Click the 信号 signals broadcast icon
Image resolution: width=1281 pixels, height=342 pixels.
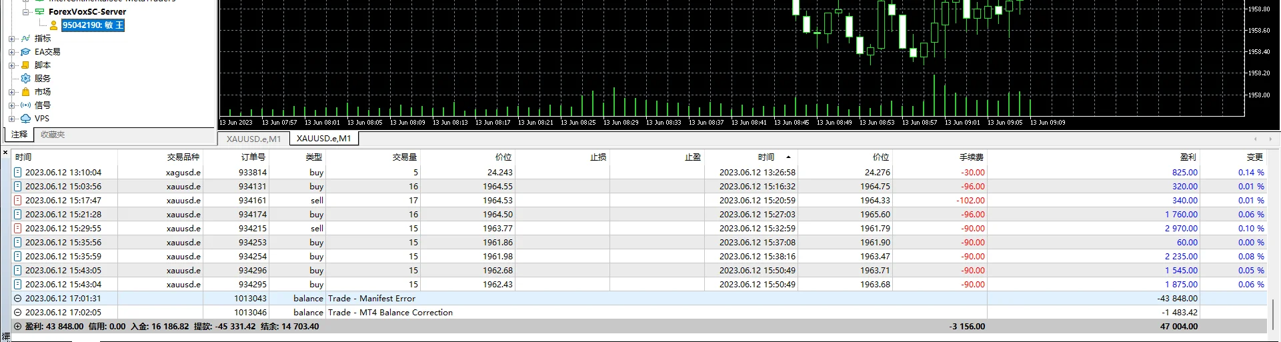26,105
